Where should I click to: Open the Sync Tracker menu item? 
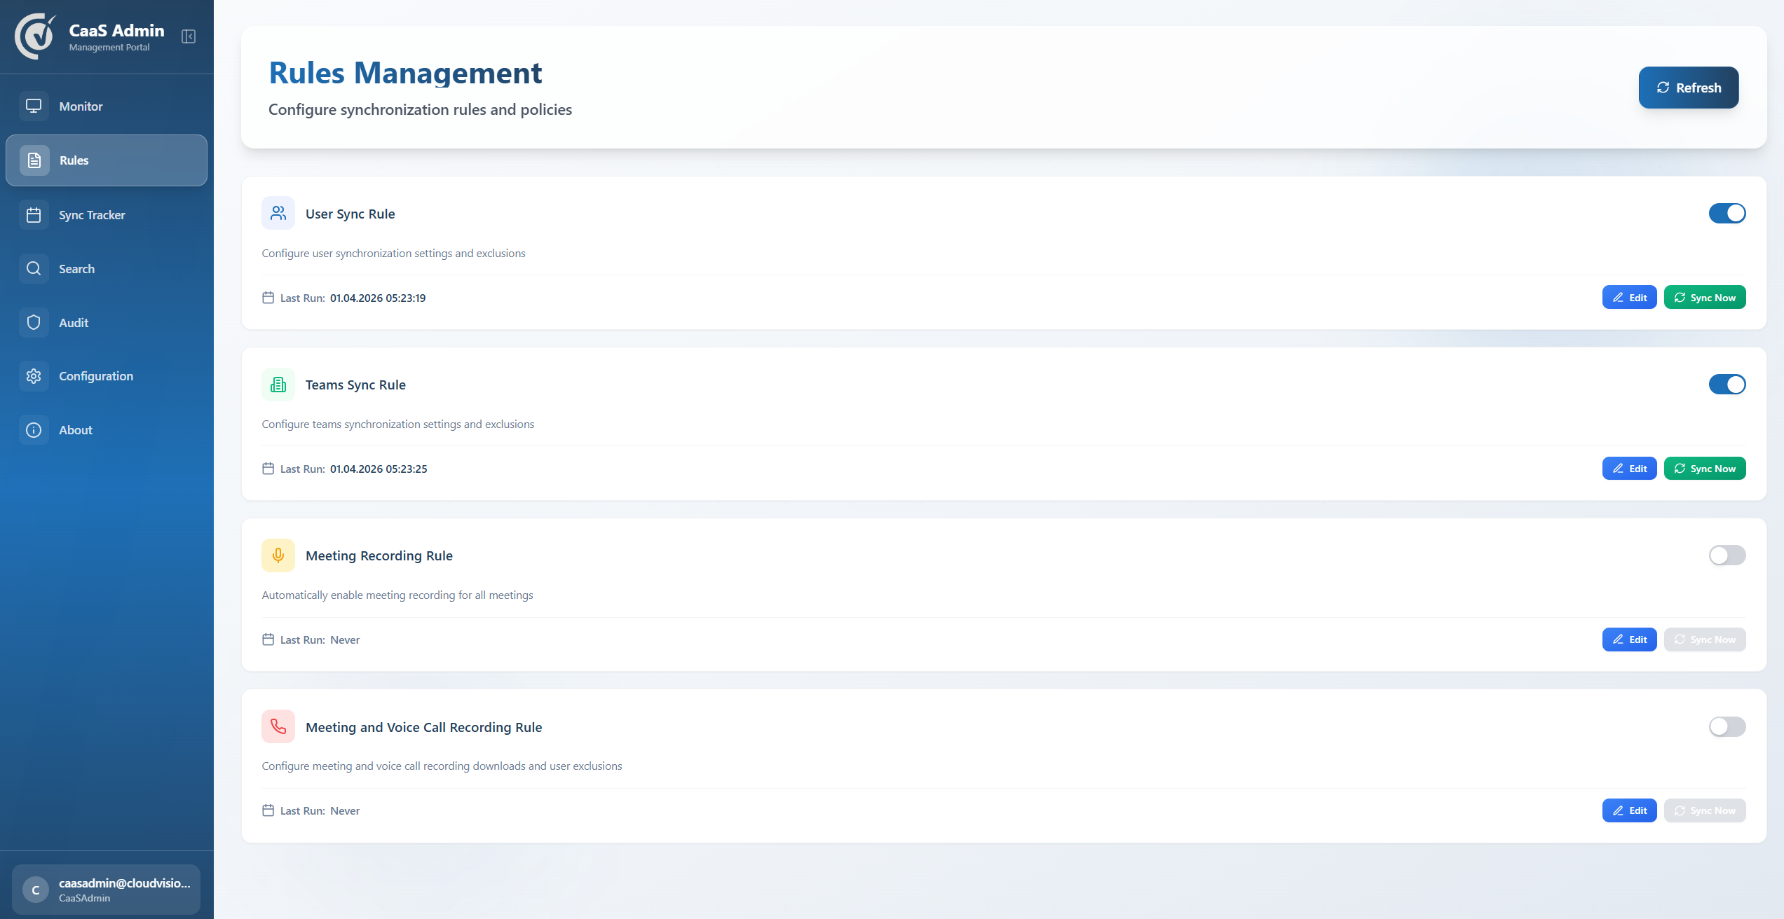(x=92, y=215)
